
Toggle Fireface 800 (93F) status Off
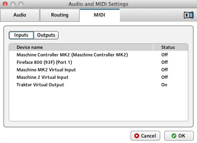point(165,62)
